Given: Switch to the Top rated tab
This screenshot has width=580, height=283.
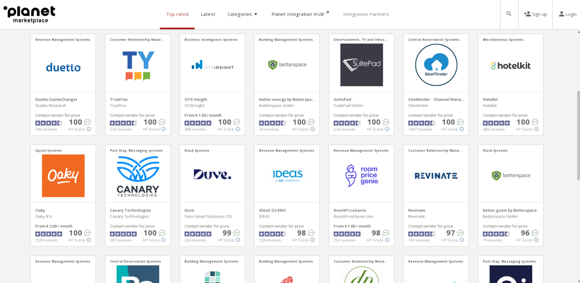Looking at the screenshot, I should [177, 14].
